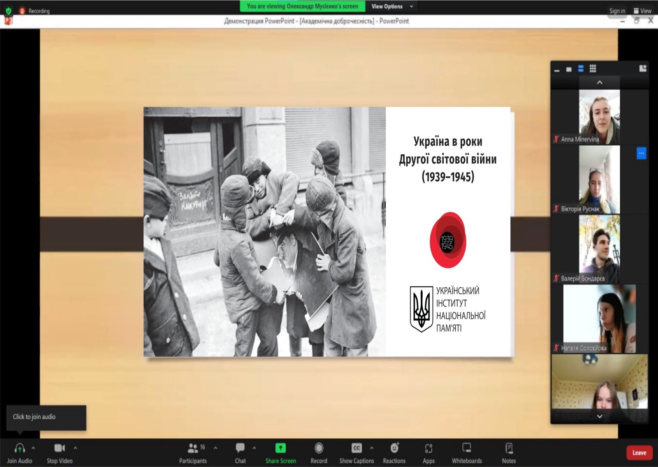Expand the Participants options arrow
This screenshot has width=658, height=467.
point(215,448)
